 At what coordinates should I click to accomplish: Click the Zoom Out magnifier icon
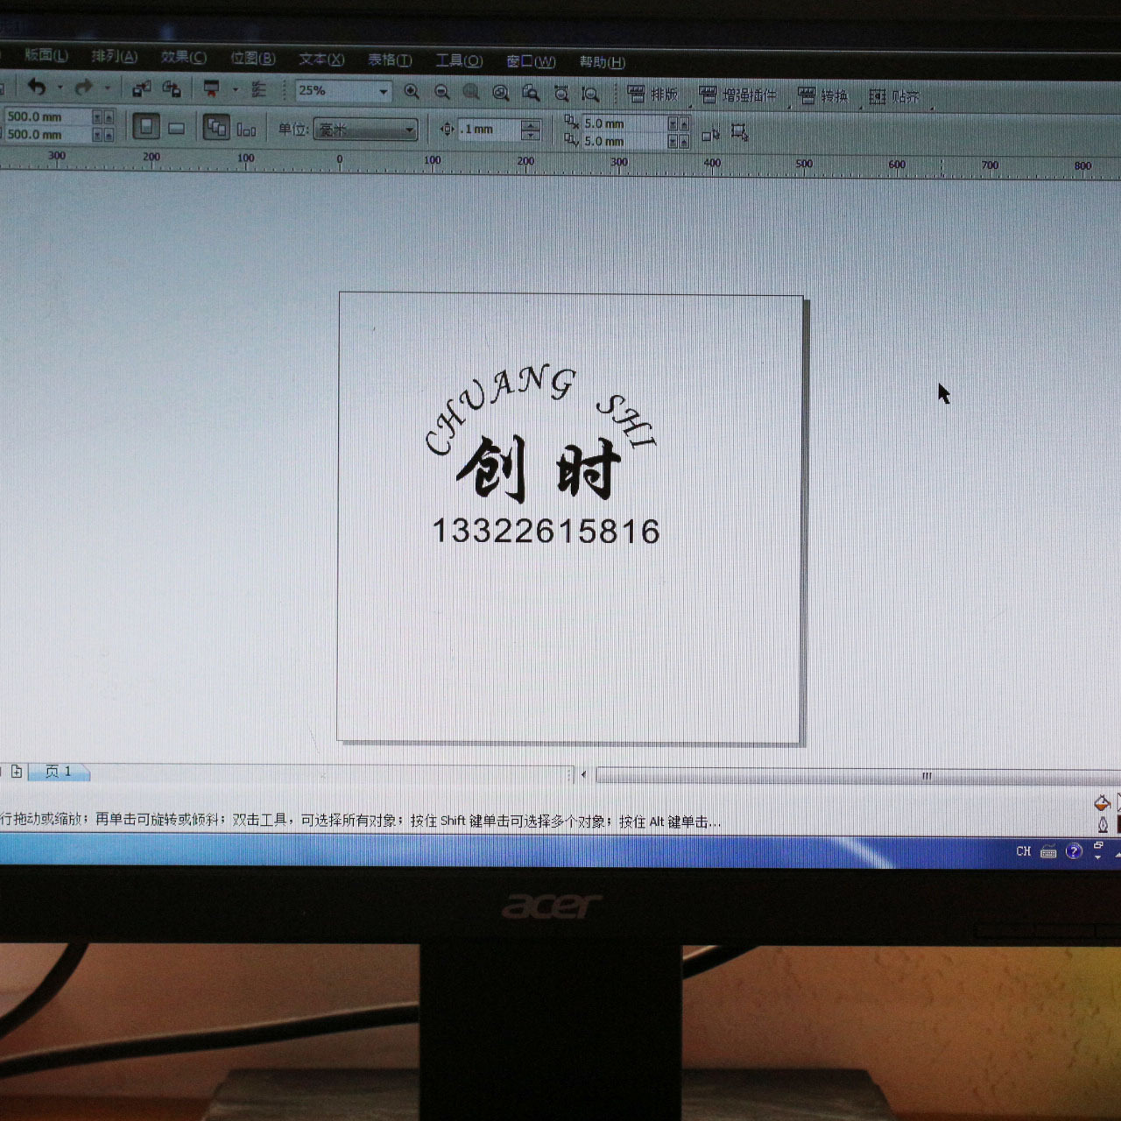coord(442,92)
